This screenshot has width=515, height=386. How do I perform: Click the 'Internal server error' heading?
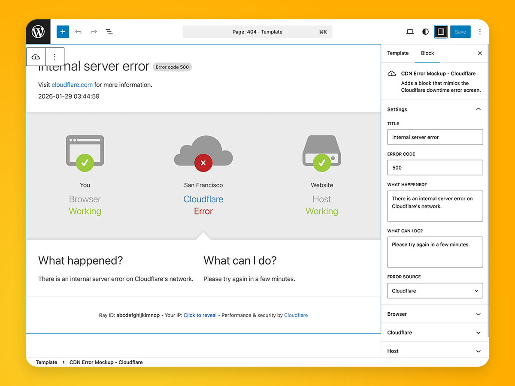[94, 66]
